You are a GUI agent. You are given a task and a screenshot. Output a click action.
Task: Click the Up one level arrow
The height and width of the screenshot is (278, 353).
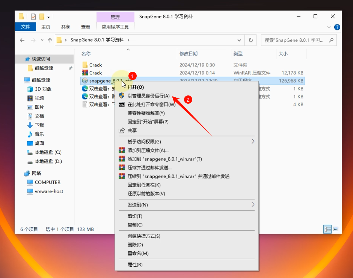click(x=50, y=40)
